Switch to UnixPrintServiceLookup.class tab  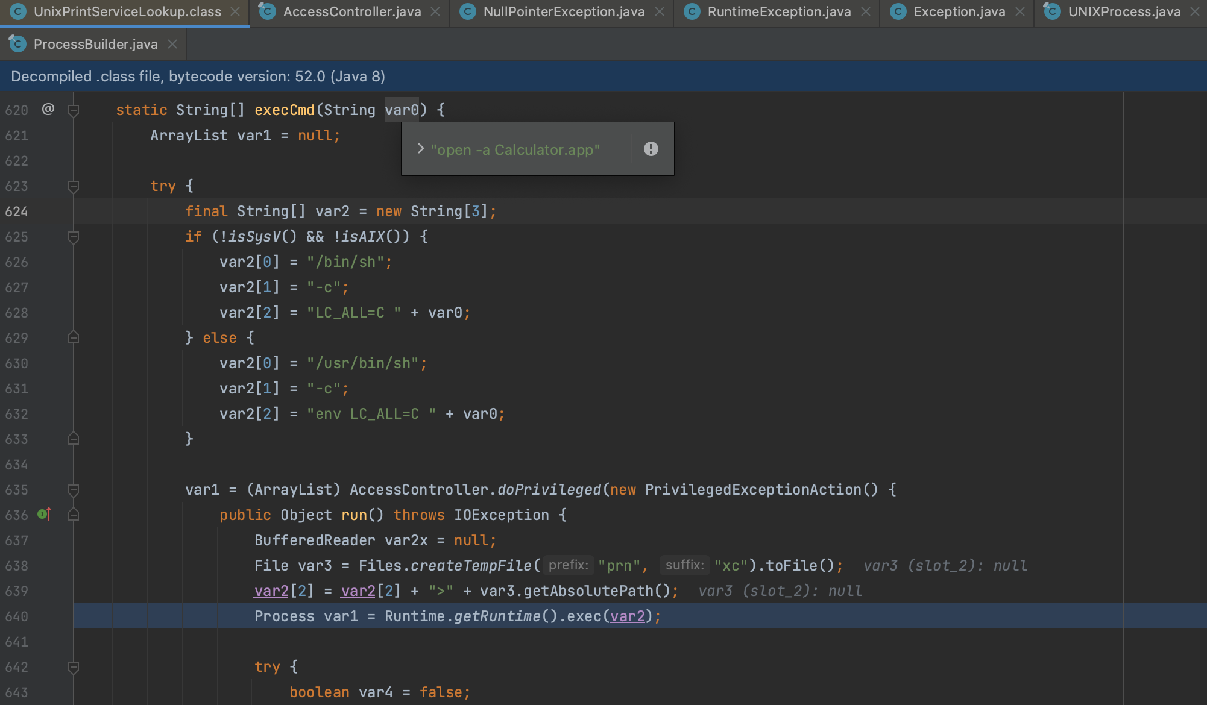127,12
